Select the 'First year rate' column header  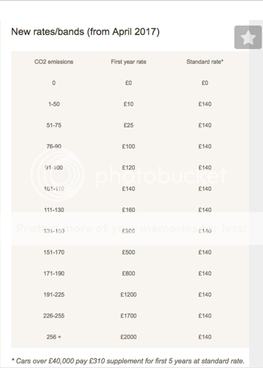[x=129, y=62]
